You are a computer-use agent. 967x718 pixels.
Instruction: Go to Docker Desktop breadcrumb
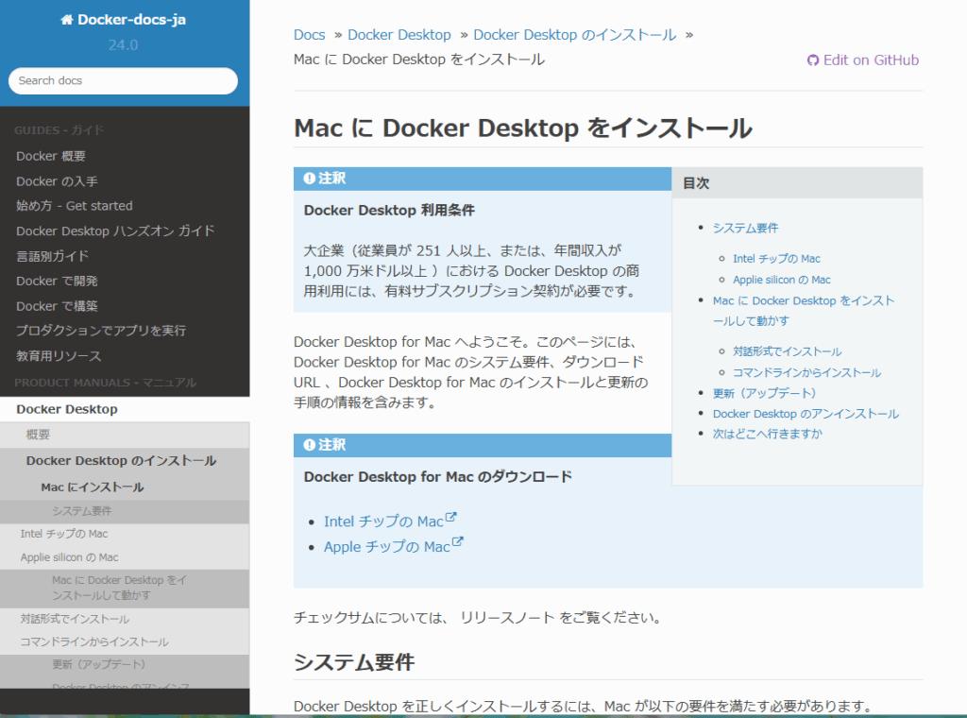[399, 35]
